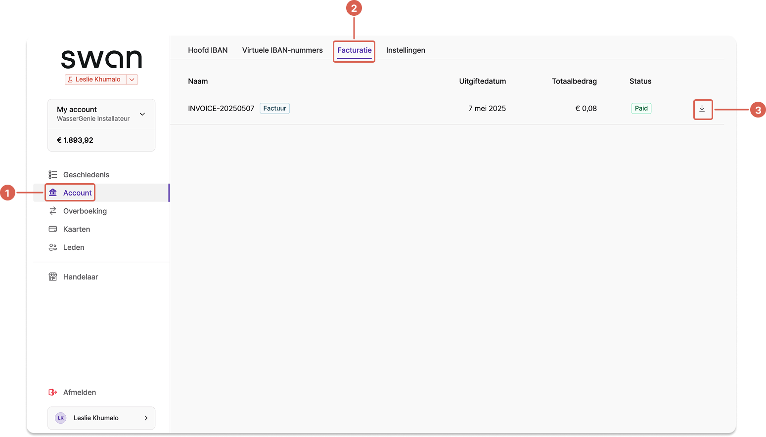766x437 pixels.
Task: Click the Leden people icon
Action: pyautogui.click(x=53, y=247)
